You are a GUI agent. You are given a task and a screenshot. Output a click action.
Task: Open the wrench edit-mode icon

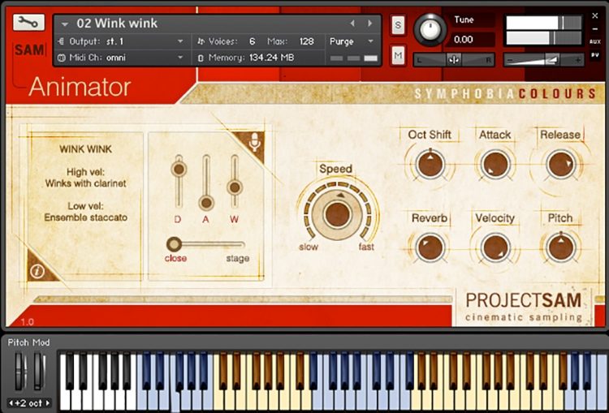tap(28, 23)
